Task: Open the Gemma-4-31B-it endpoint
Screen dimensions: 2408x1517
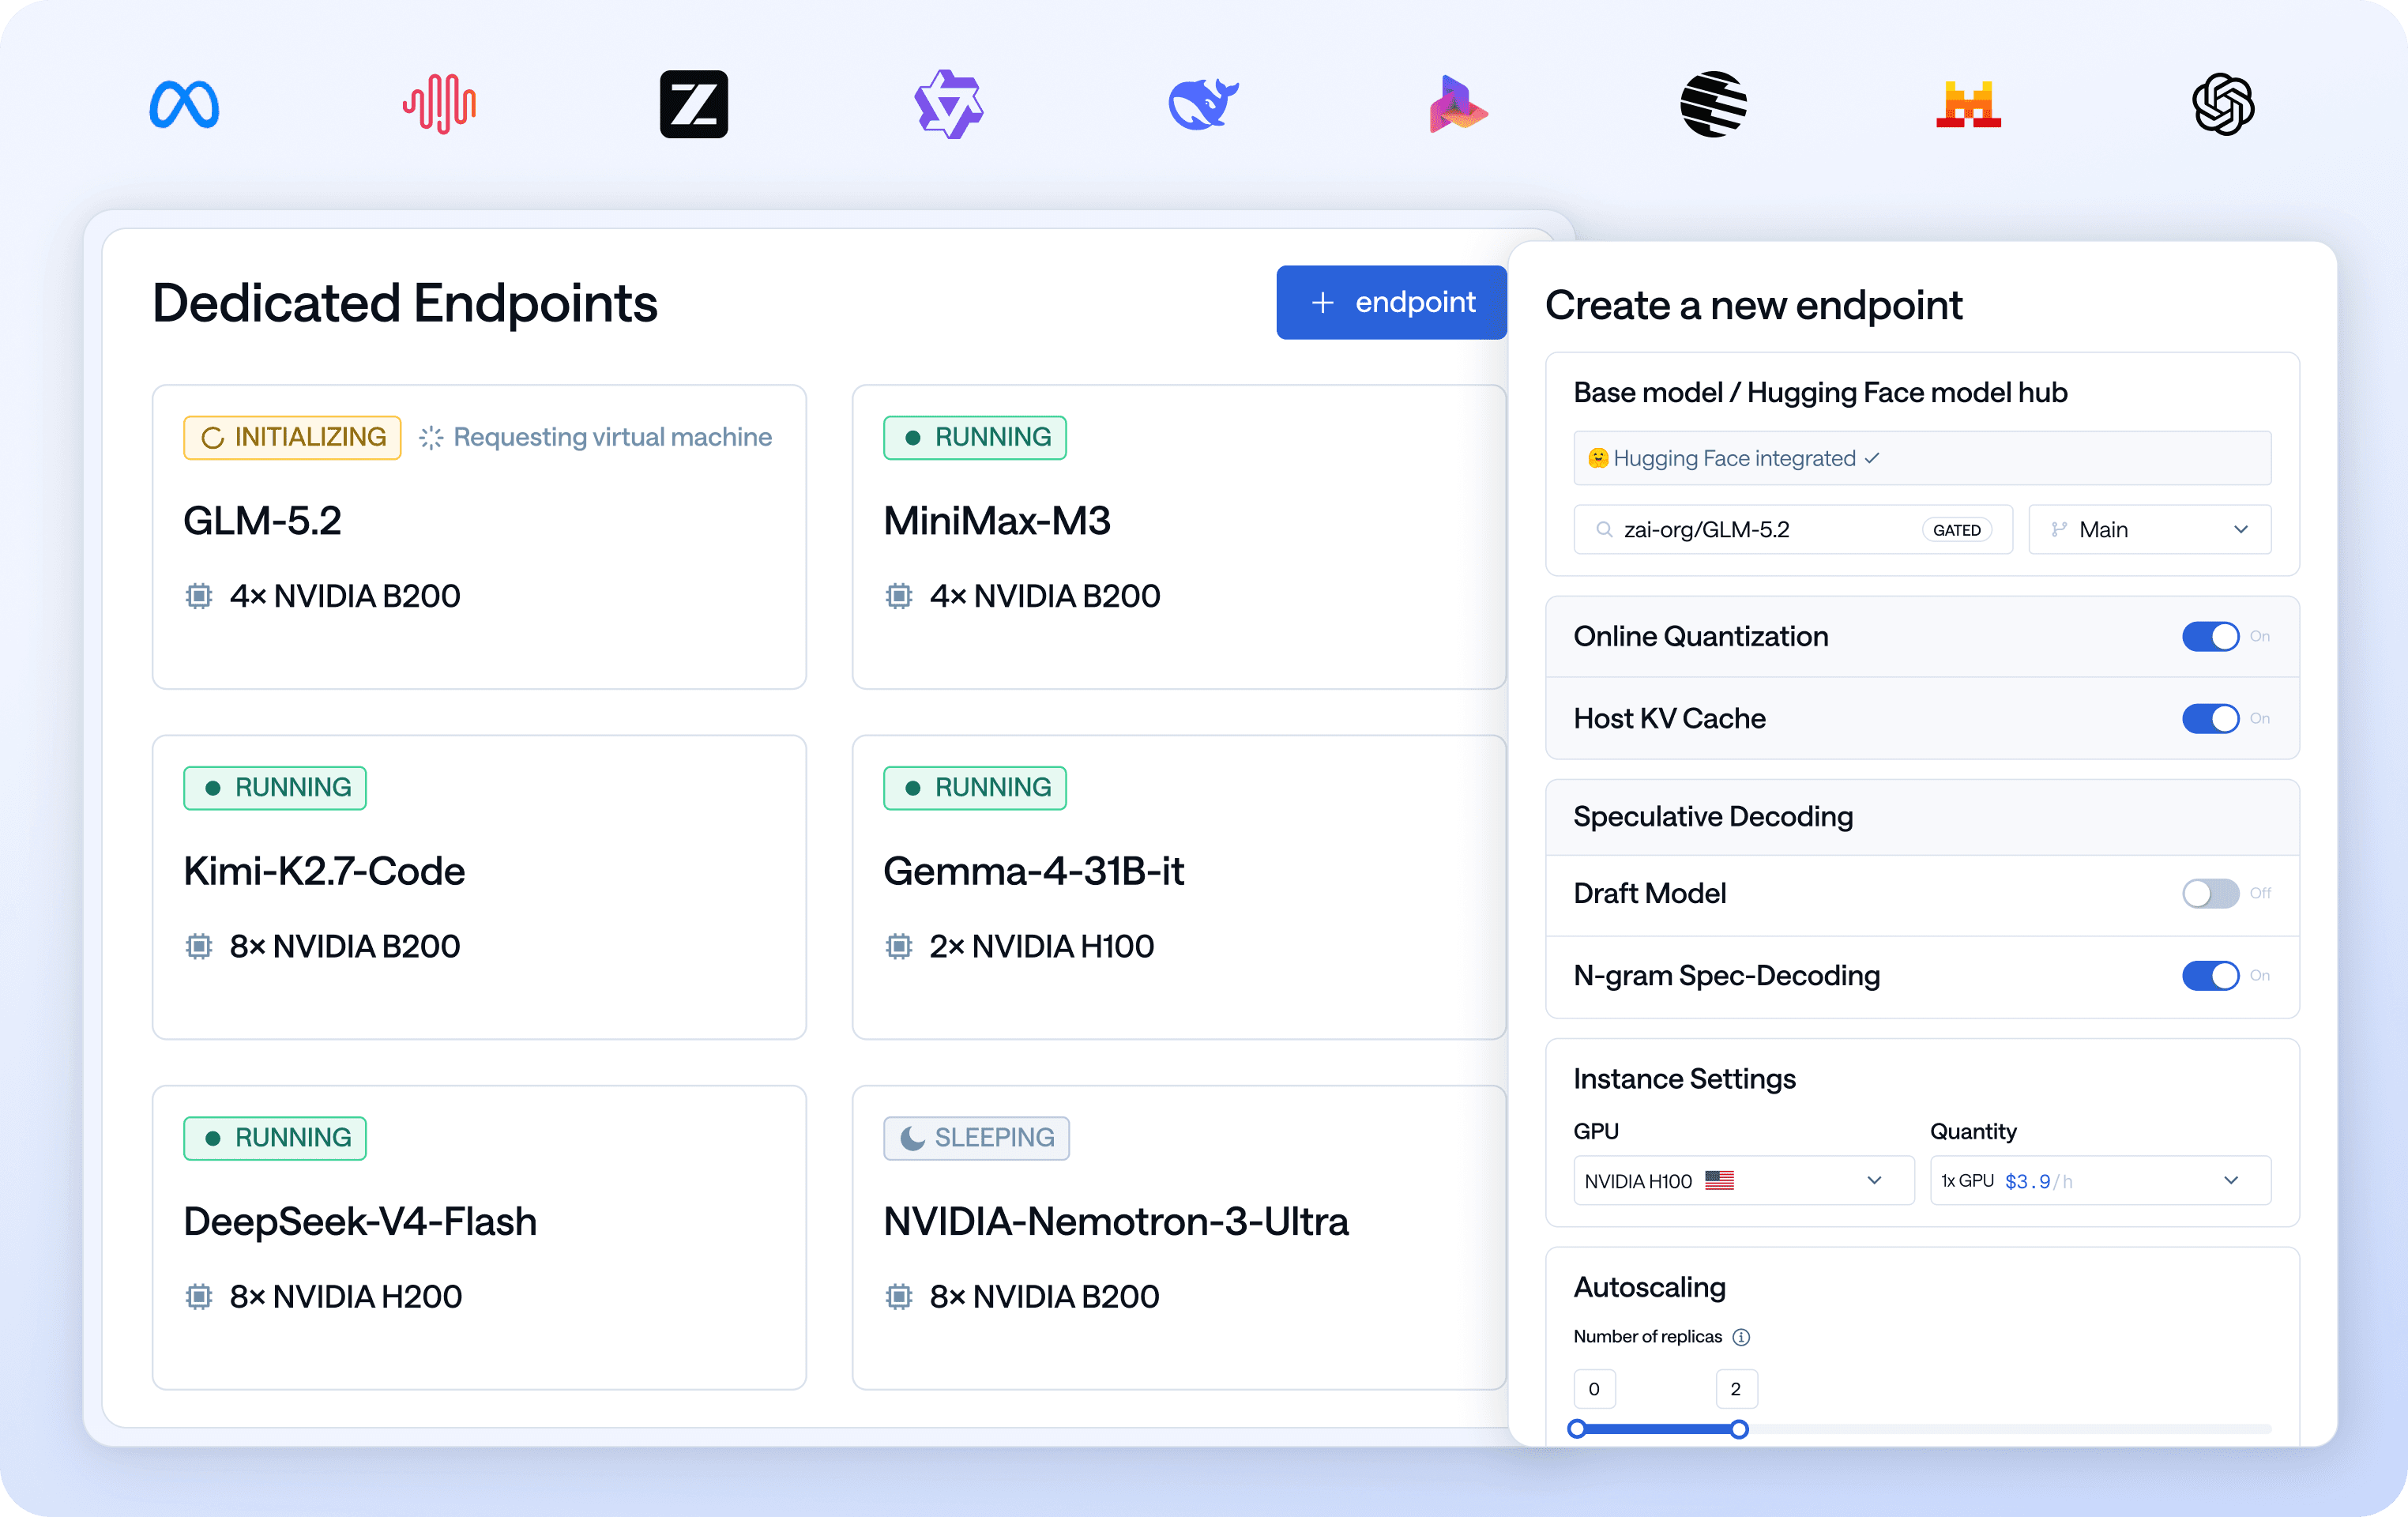Action: click(x=1179, y=887)
